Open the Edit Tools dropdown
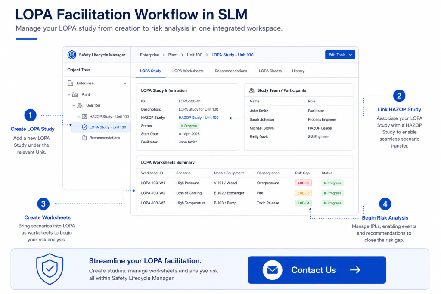441x294 pixels. click(340, 55)
